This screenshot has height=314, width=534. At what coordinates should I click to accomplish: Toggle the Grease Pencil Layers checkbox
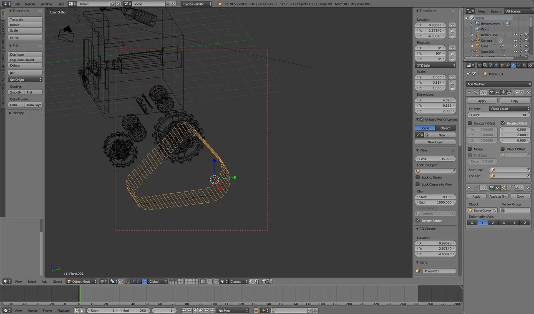pos(421,119)
